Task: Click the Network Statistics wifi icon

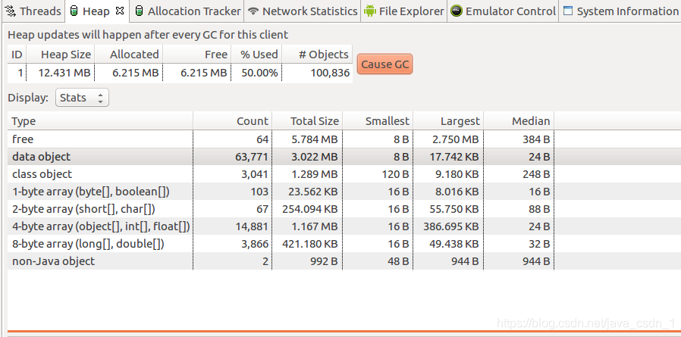Action: click(x=253, y=11)
